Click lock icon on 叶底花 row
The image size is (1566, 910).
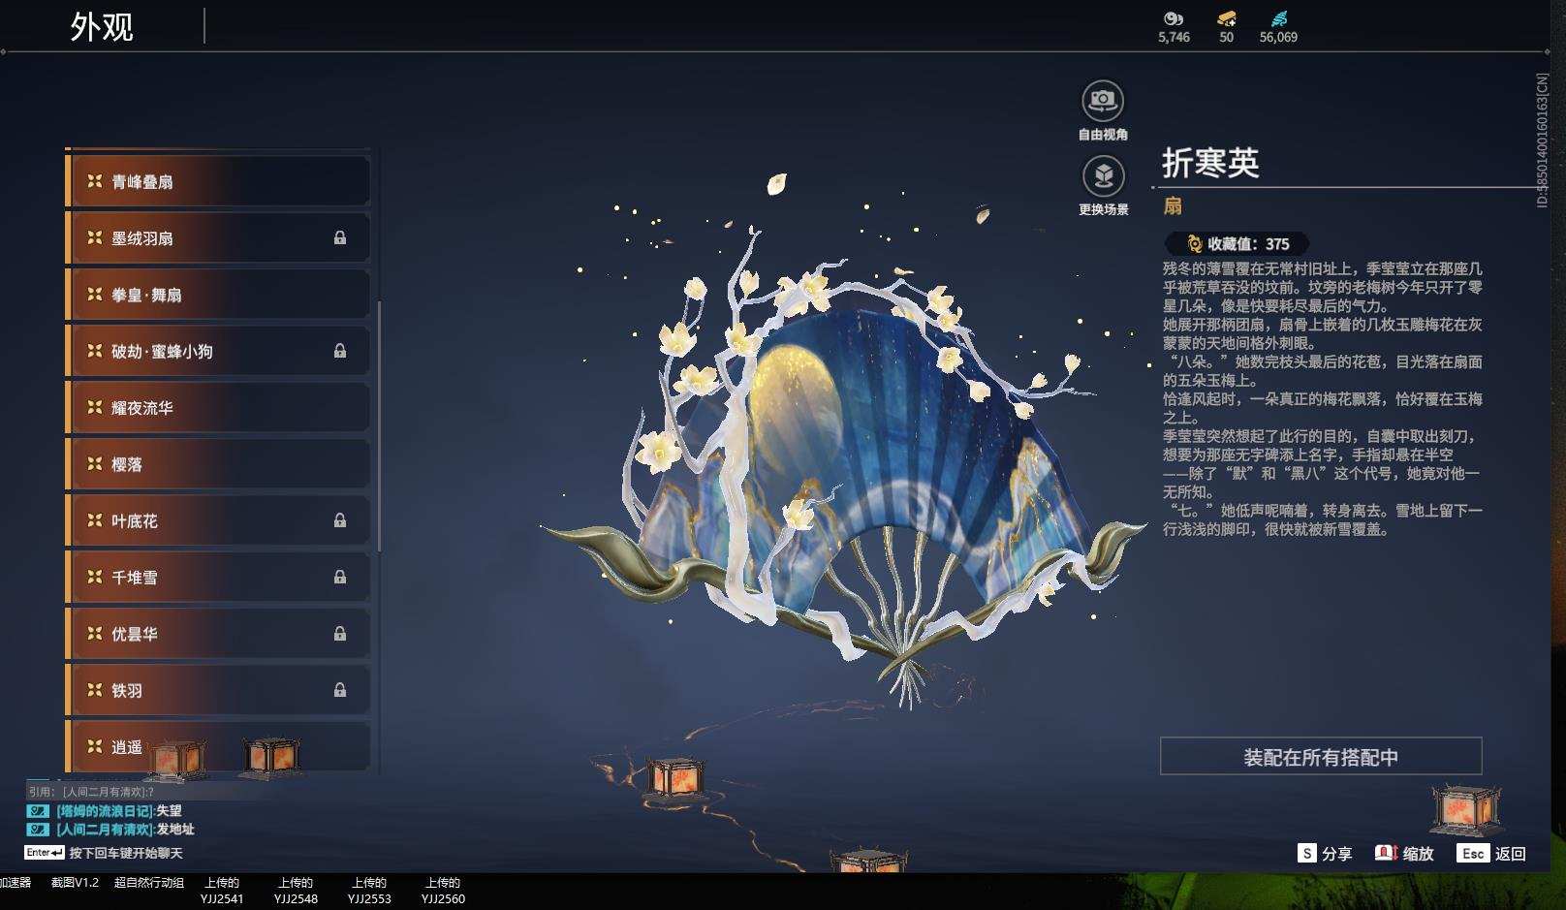click(x=340, y=520)
